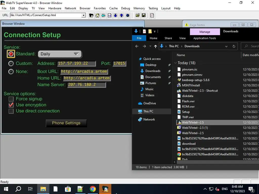Click the Phone Settings button
Image resolution: width=259 pixels, height=194 pixels.
66,123
